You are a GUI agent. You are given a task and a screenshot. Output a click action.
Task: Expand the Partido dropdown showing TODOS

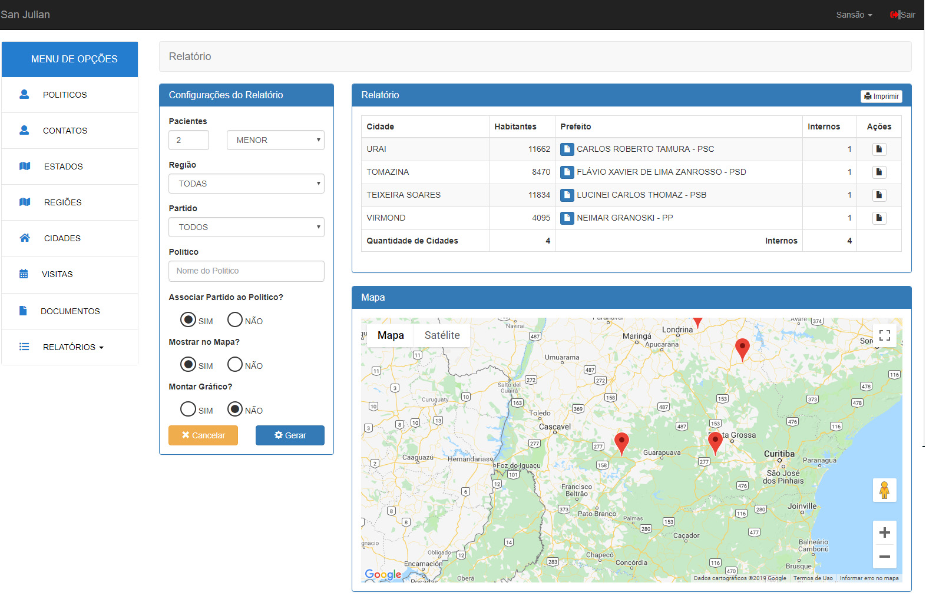tap(246, 227)
